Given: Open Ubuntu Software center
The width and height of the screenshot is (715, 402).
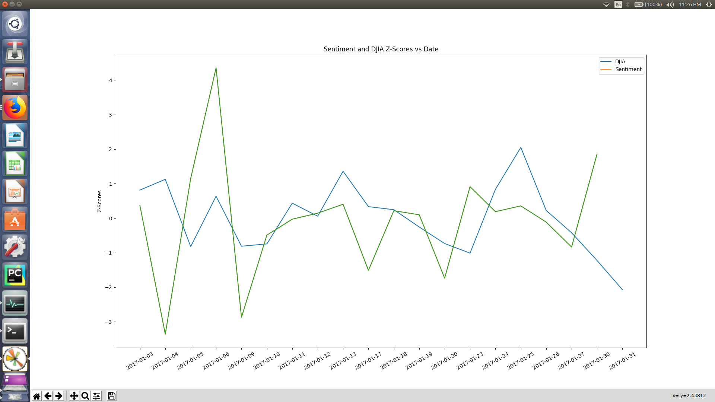Looking at the screenshot, I should click(15, 220).
